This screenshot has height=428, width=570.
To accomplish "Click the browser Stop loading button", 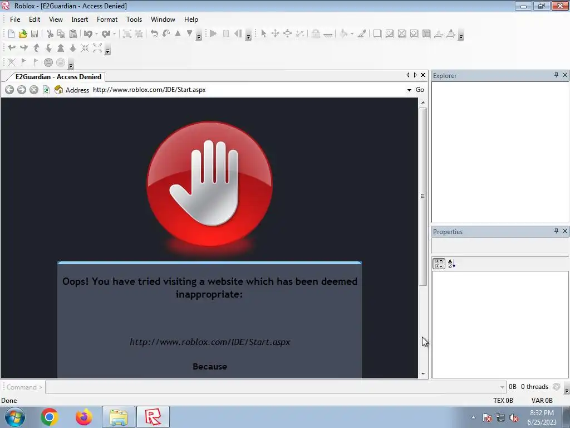I will click(x=34, y=90).
